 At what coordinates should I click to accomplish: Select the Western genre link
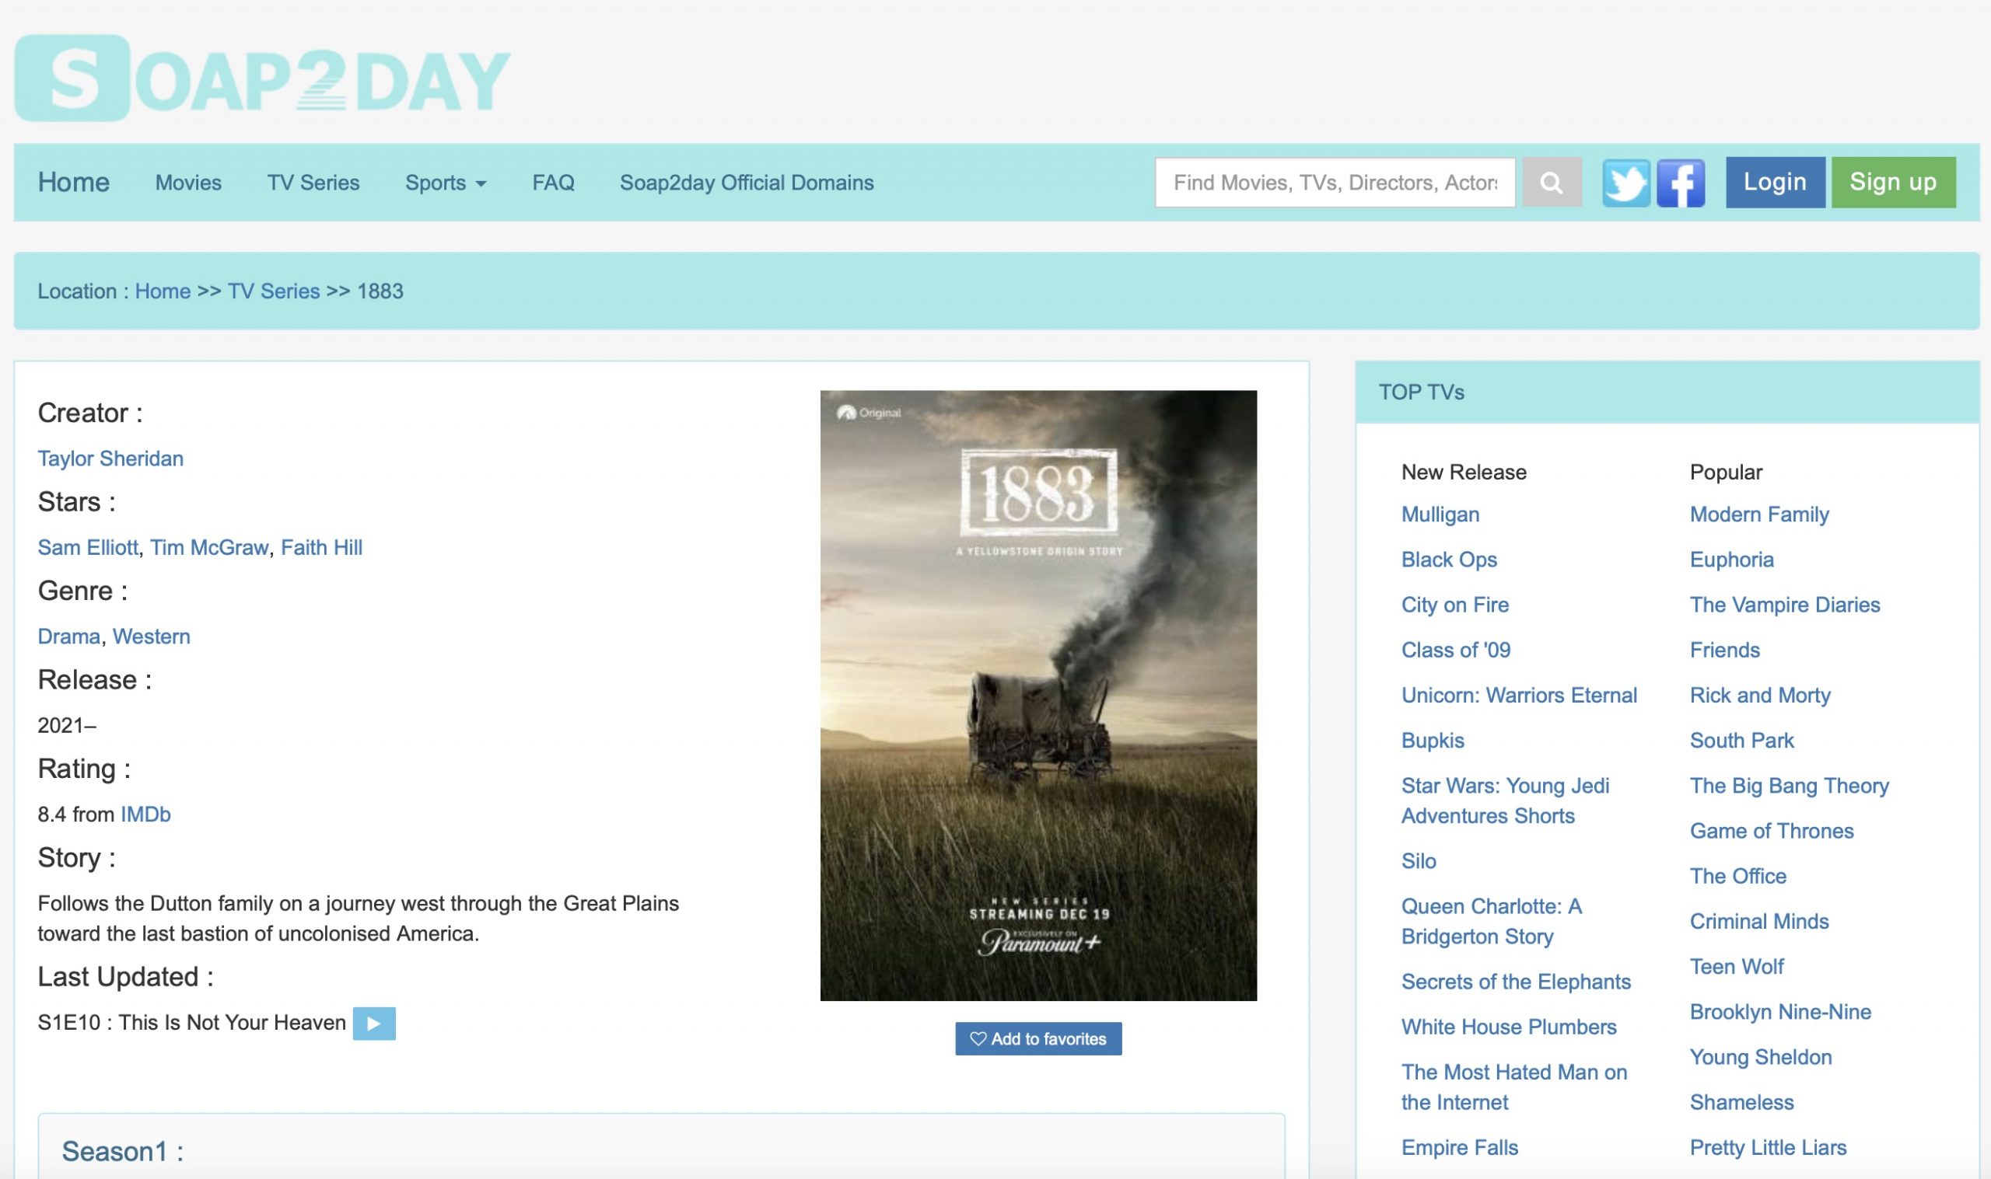coord(151,637)
